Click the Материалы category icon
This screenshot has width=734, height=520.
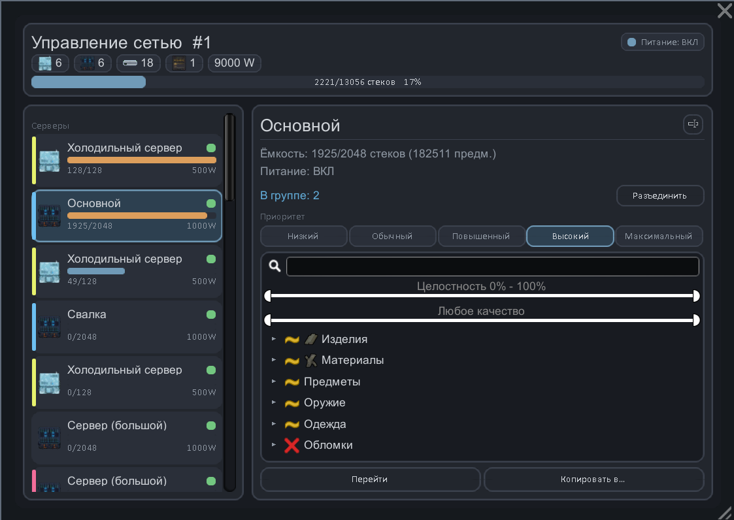point(311,361)
